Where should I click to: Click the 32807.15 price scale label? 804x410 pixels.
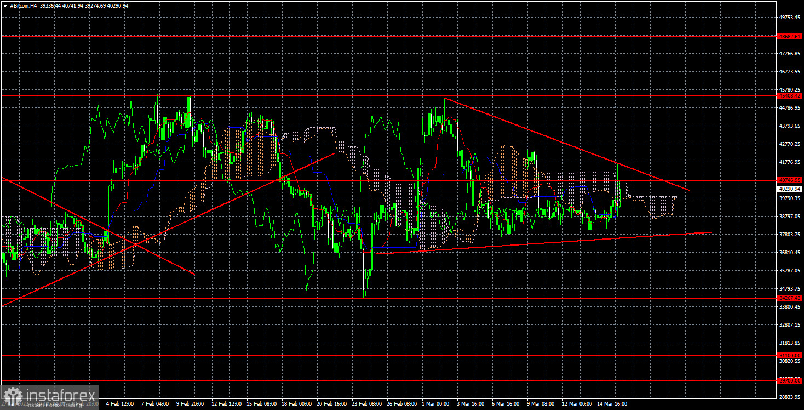click(x=790, y=324)
